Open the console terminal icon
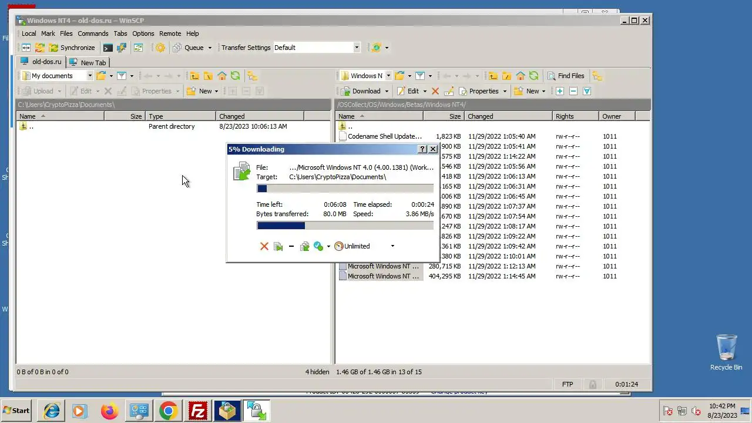This screenshot has height=423, width=752. click(x=108, y=48)
